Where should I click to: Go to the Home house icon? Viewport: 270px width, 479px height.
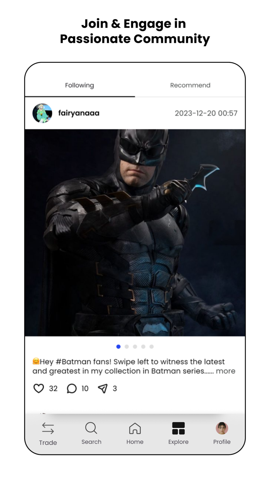click(135, 428)
